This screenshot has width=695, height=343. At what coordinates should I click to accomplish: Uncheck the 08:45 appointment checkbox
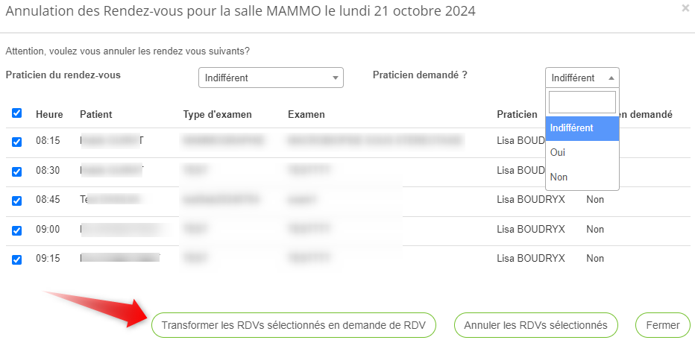coord(17,201)
